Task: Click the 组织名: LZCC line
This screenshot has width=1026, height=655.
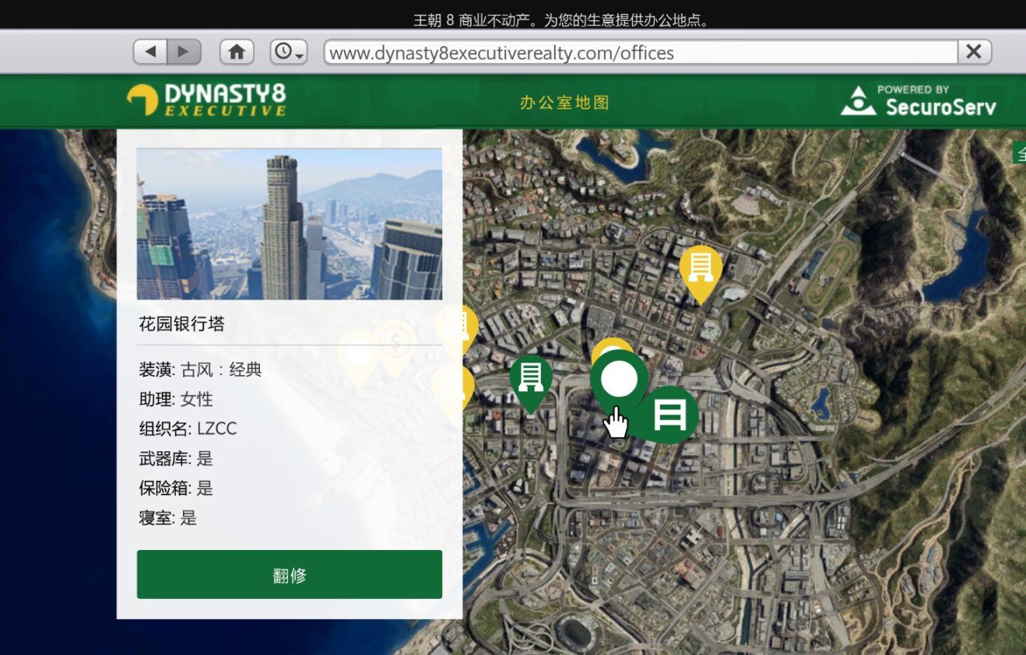Action: (x=188, y=429)
